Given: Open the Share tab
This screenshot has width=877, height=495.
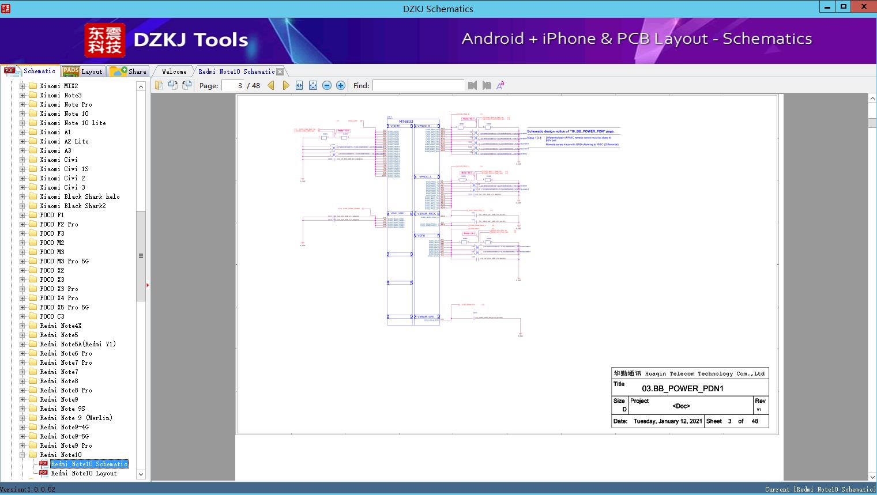Looking at the screenshot, I should tap(129, 71).
